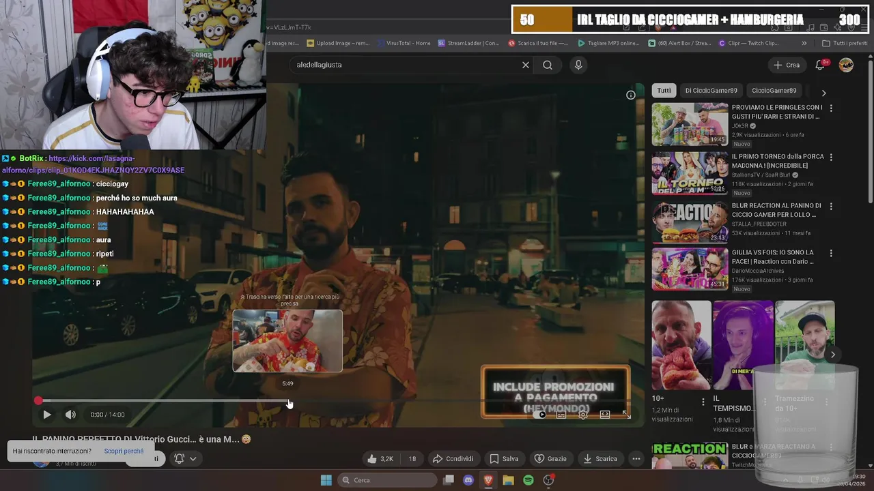This screenshot has height=491, width=874.
Task: Start voice search with the microphone
Action: 578,65
